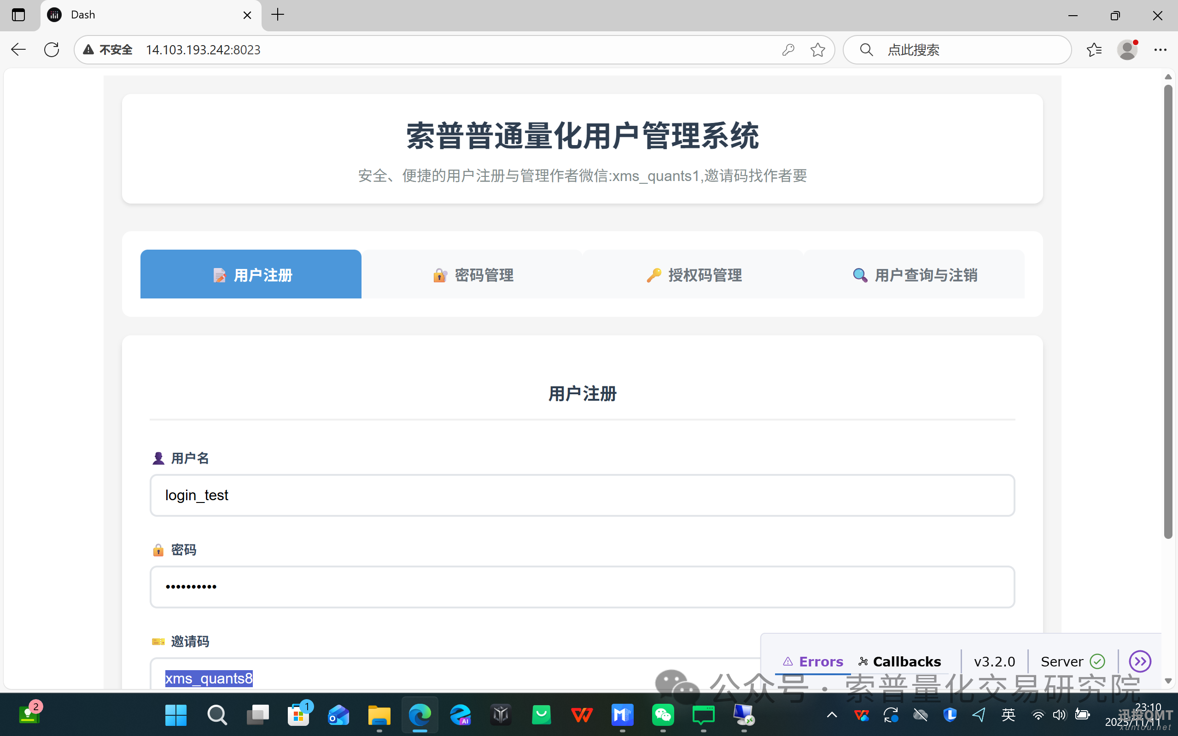Open WeChat from the taskbar
Screen dimensions: 1178x736
coord(663,714)
